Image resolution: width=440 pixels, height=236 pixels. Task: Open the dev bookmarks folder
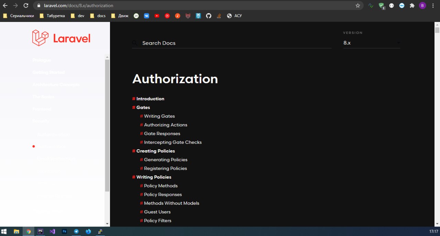coord(77,16)
